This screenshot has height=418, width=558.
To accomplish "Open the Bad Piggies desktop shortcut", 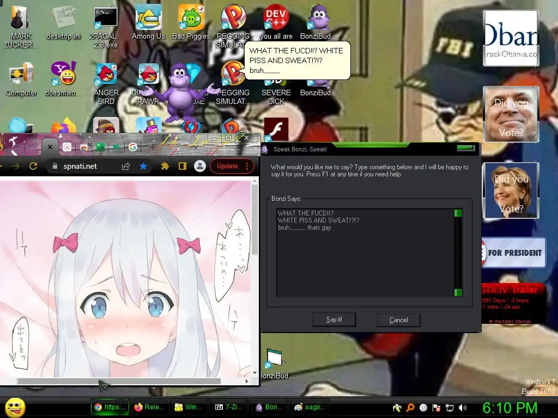I will click(x=191, y=23).
